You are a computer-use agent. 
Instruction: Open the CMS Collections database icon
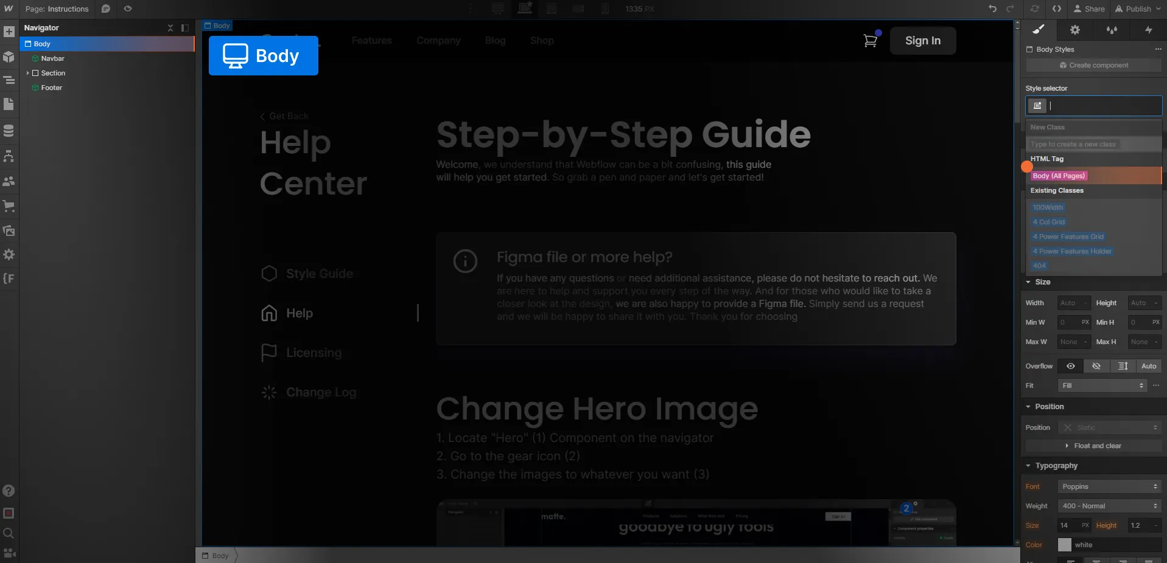(x=9, y=131)
